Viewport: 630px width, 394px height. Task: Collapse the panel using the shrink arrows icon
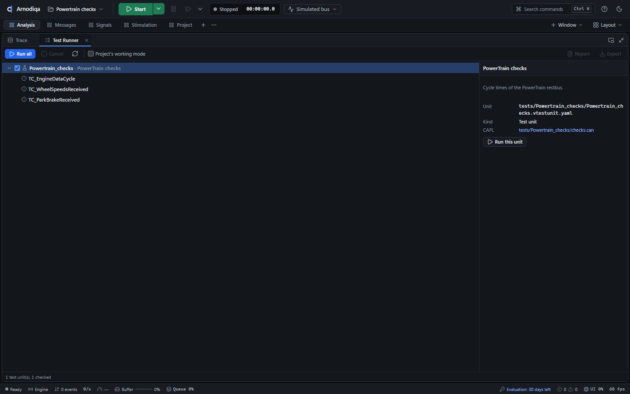621,40
